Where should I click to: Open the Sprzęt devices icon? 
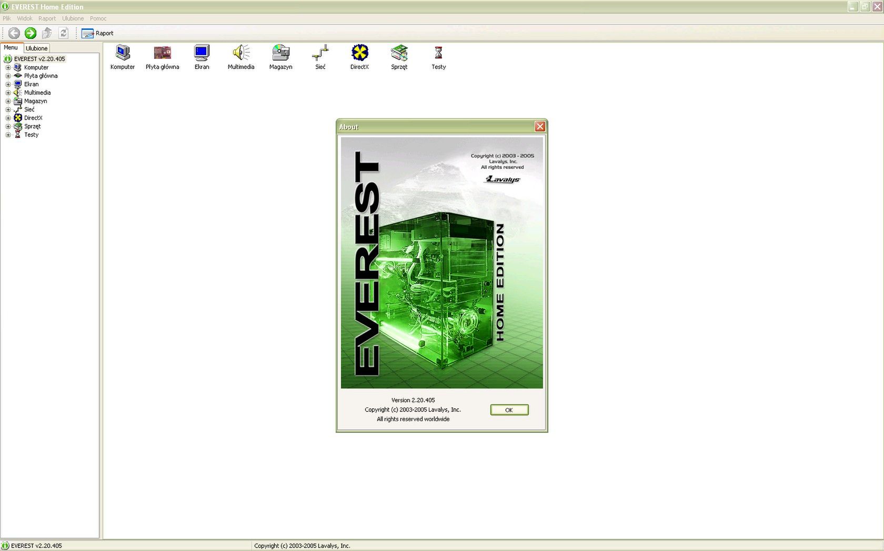399,57
